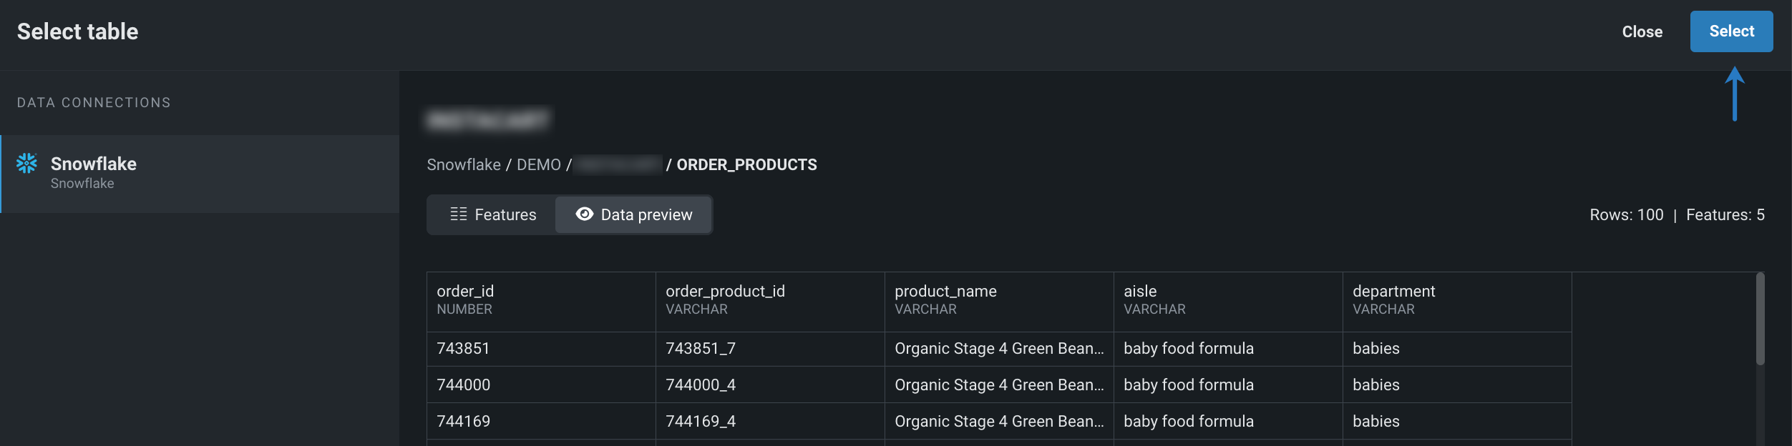Click the Data preview eye icon

pos(584,214)
